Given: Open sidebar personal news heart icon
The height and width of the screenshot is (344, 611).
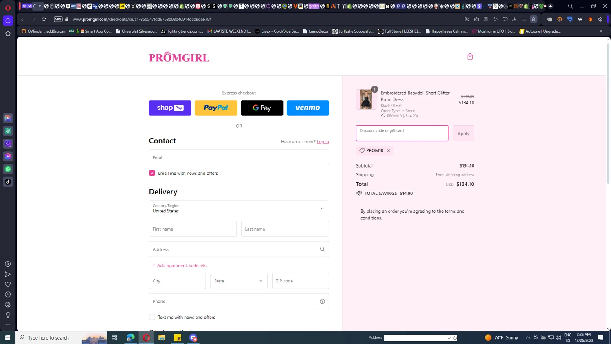Looking at the screenshot, I should 8,284.
